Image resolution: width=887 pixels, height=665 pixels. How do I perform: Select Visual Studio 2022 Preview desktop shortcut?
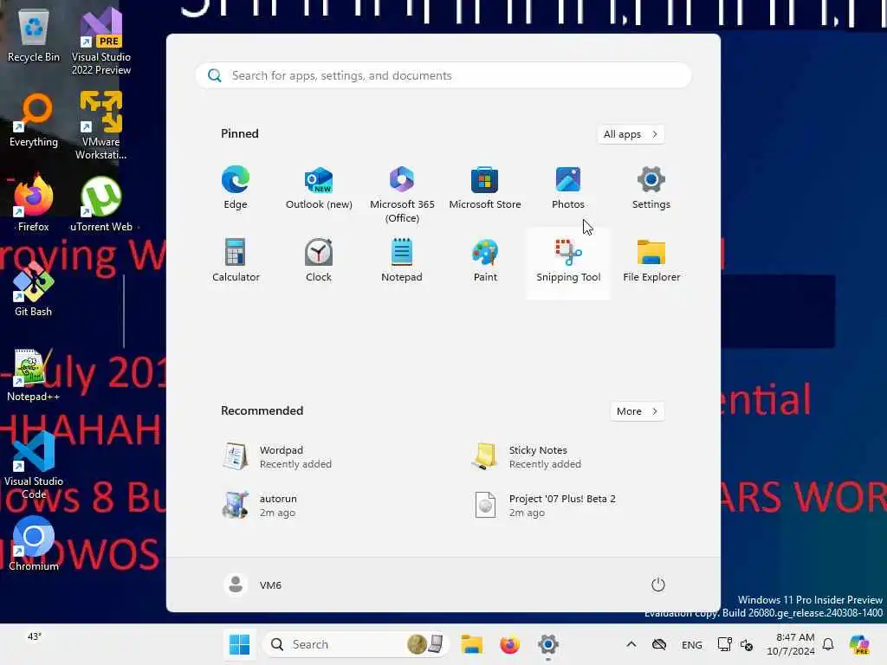coord(101,41)
